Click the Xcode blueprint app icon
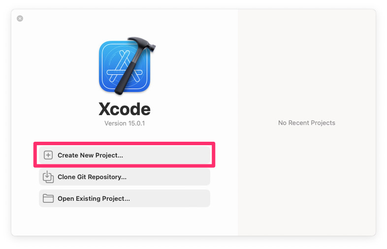Viewport: 387px width, 249px height. coord(125,66)
